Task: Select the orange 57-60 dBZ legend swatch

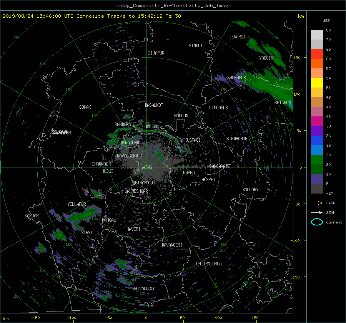Action: coord(317,64)
